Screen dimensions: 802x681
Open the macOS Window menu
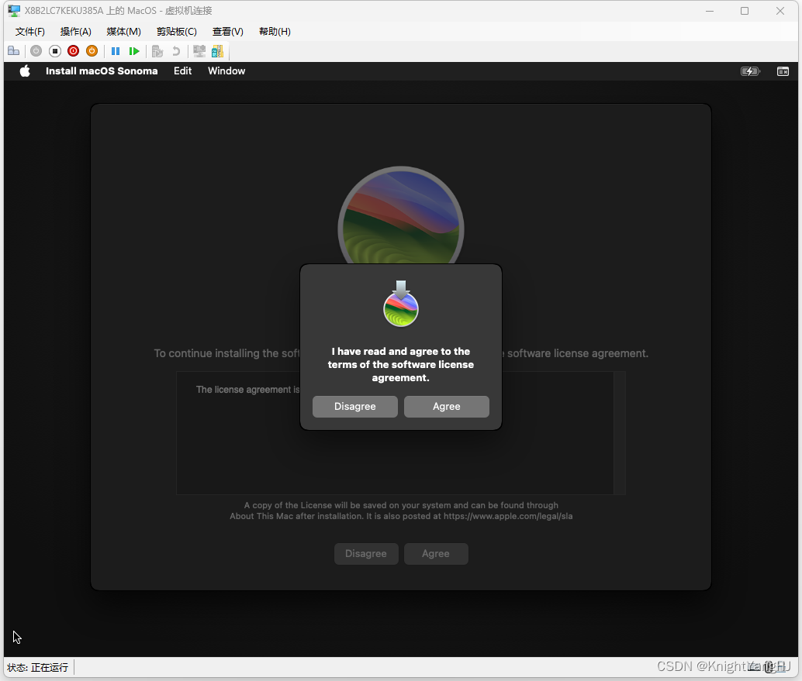tap(226, 71)
